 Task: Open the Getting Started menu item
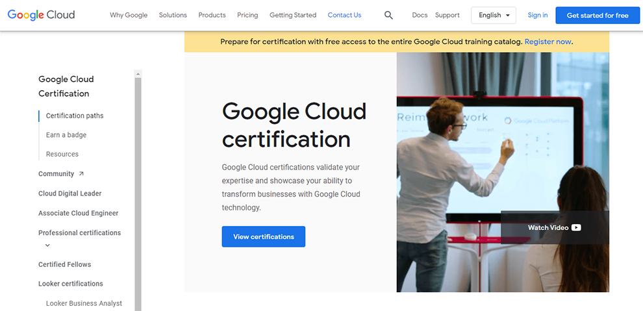[x=293, y=15]
